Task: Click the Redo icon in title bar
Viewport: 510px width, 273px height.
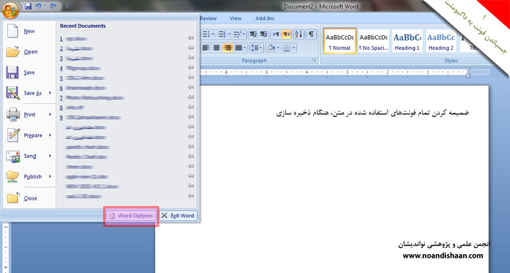Action: coord(53,6)
